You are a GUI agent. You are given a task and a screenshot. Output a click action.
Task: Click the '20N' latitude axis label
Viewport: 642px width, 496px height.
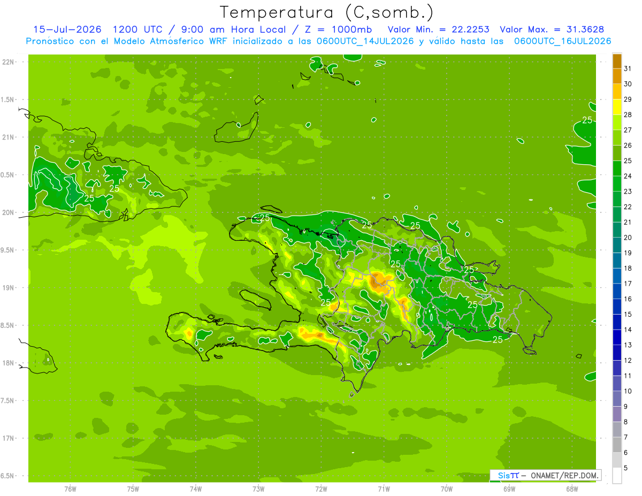point(8,212)
